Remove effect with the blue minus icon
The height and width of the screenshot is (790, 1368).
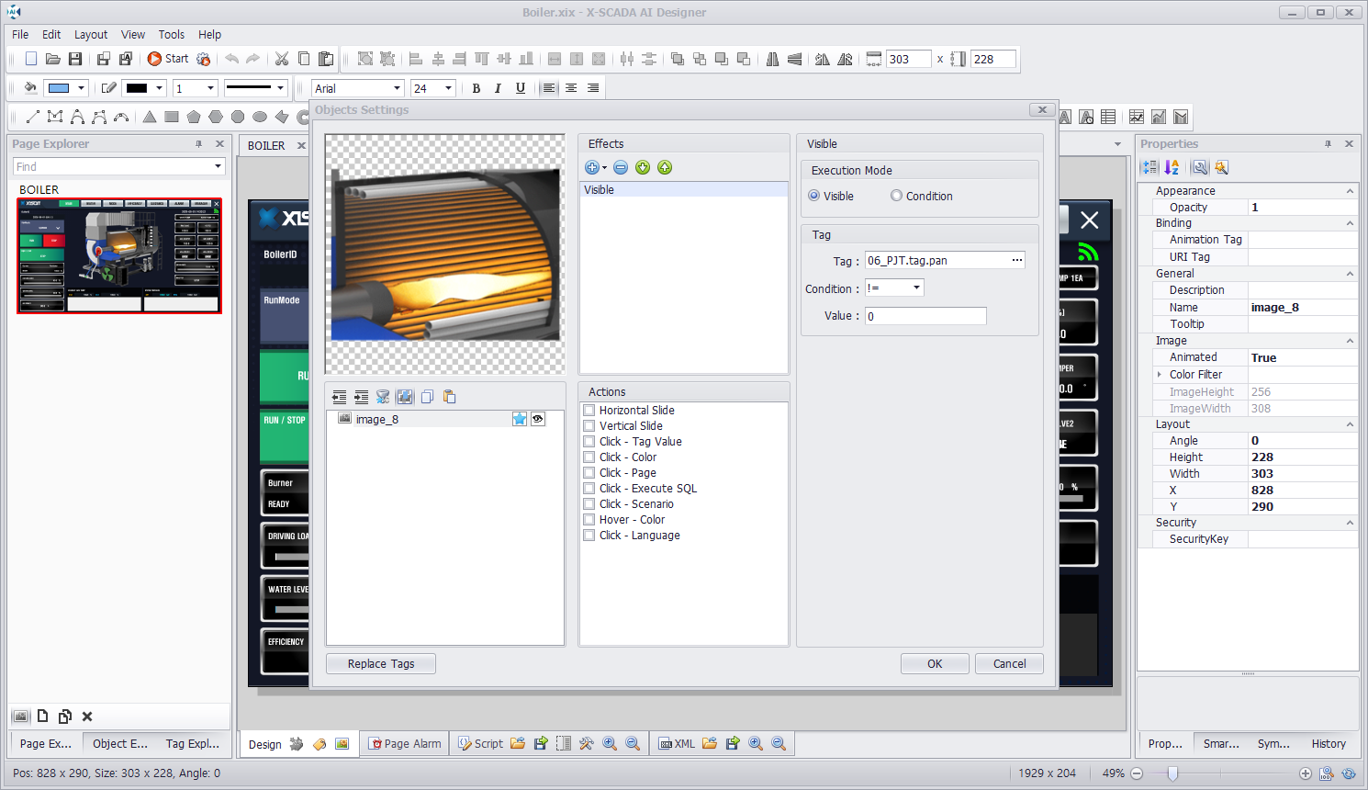[x=621, y=167]
